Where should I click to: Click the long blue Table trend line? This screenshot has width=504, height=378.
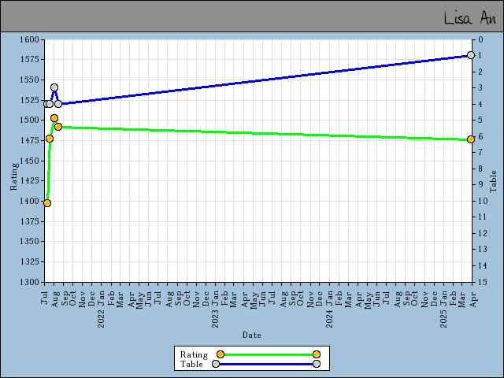(264, 80)
